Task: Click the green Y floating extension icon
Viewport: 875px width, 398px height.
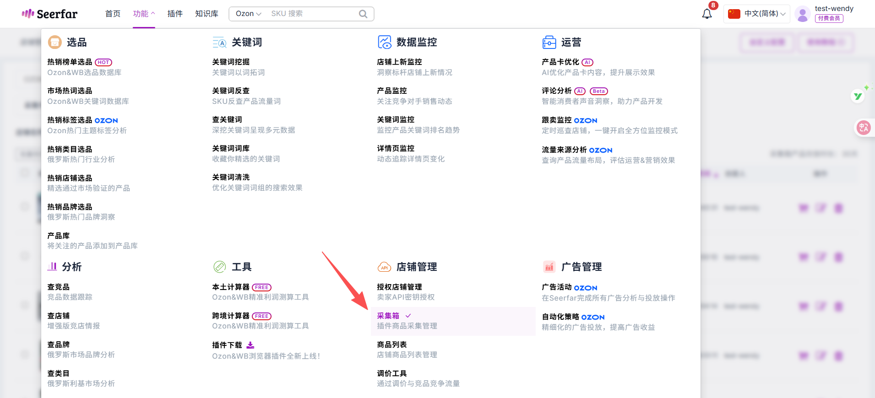Action: [x=858, y=96]
